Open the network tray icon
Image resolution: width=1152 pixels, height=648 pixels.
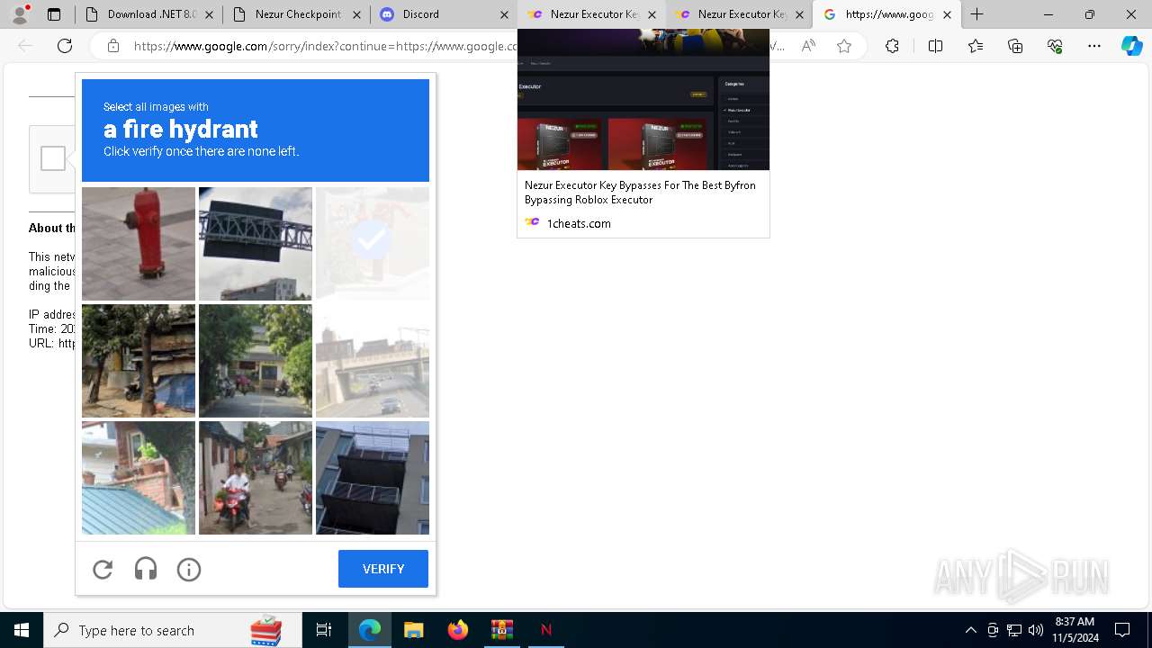(x=1014, y=630)
